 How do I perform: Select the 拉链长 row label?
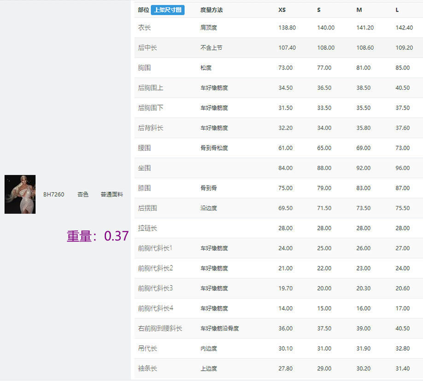click(147, 228)
